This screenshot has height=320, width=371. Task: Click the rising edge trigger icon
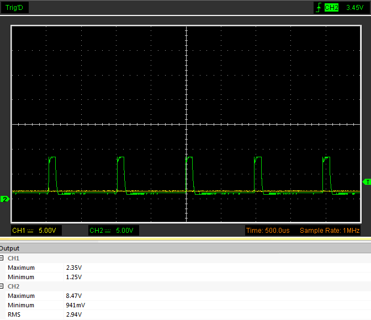coord(318,8)
